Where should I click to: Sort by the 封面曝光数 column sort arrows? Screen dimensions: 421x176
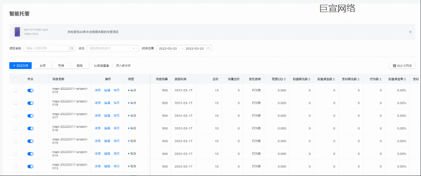309,79
